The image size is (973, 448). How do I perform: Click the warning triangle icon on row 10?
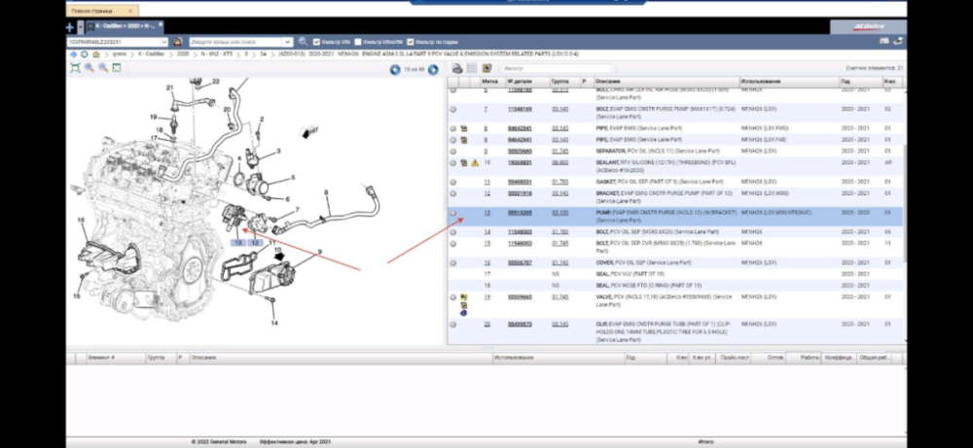coord(475,163)
